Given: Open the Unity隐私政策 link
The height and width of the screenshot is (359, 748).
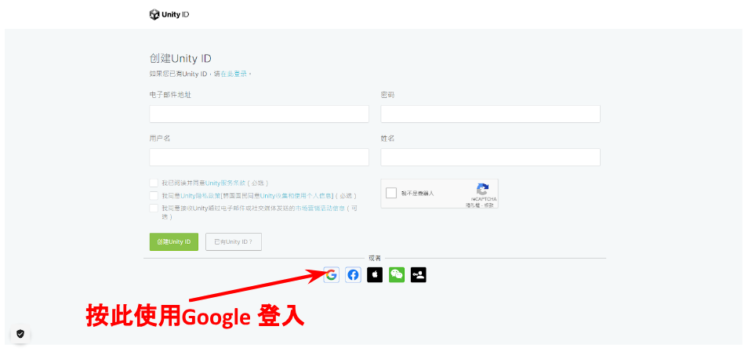Looking at the screenshot, I should click(x=200, y=195).
